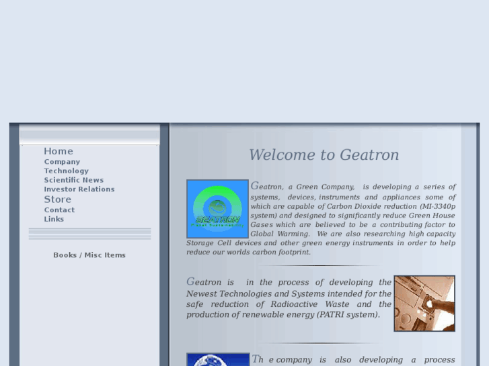Open the Technology section

coord(67,171)
